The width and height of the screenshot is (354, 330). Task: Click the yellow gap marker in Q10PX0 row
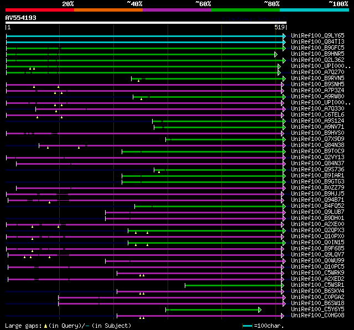point(33,239)
